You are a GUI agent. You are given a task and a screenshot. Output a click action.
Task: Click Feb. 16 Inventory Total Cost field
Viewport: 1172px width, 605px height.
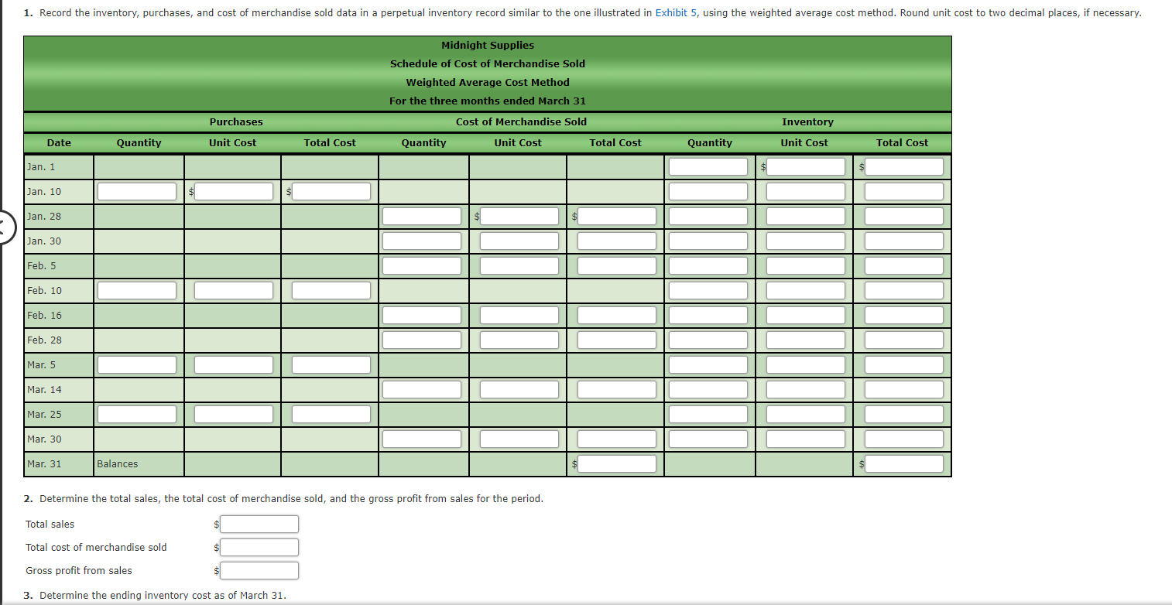click(904, 315)
